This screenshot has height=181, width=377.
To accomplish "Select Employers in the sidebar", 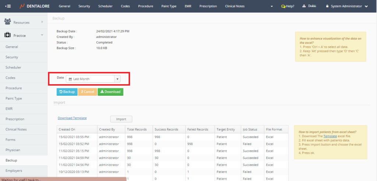I will point(14,171).
